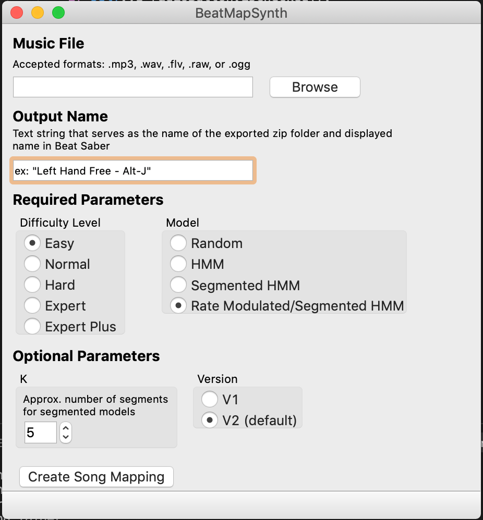483x520 pixels.
Task: Click the yellow minimize window button
Action: coord(38,13)
